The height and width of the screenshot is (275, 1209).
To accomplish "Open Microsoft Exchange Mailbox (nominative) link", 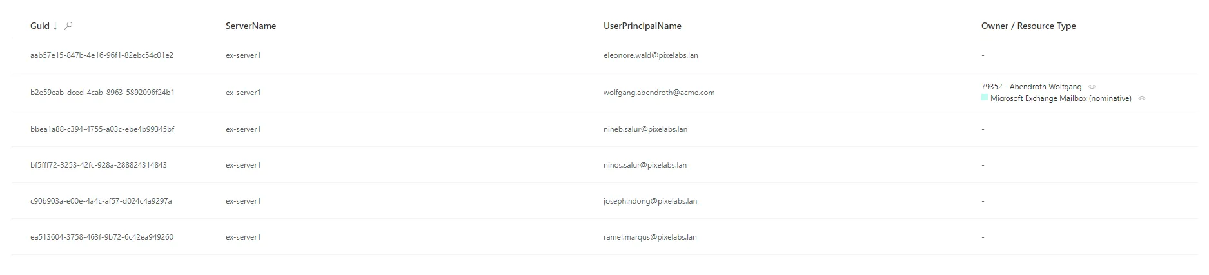I will tap(1061, 98).
